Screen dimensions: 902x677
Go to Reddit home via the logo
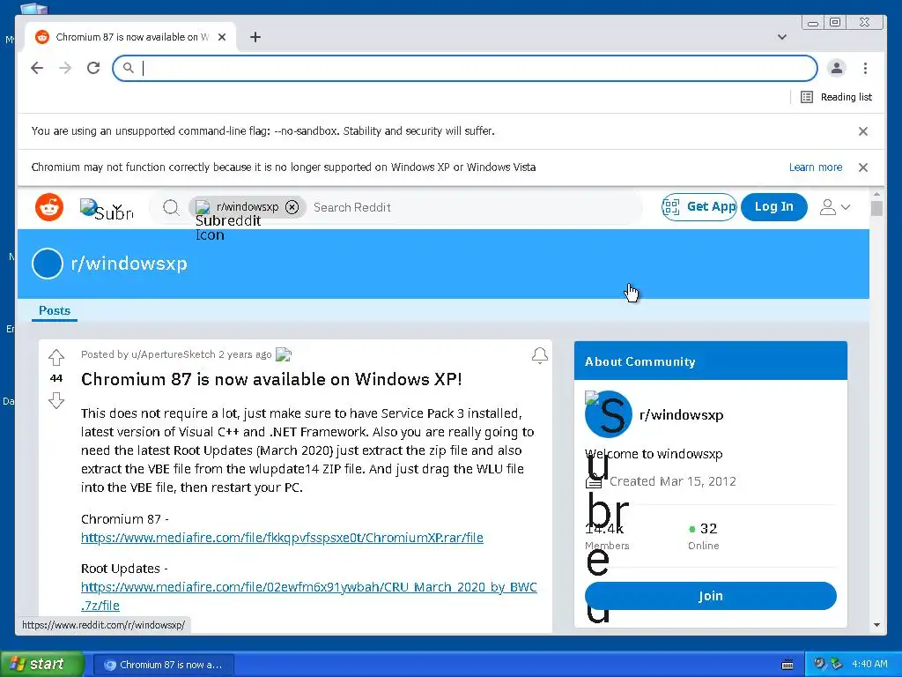(49, 207)
